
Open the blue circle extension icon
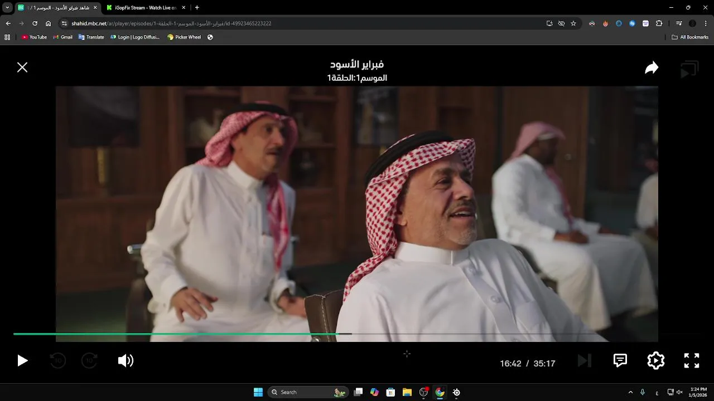(619, 23)
